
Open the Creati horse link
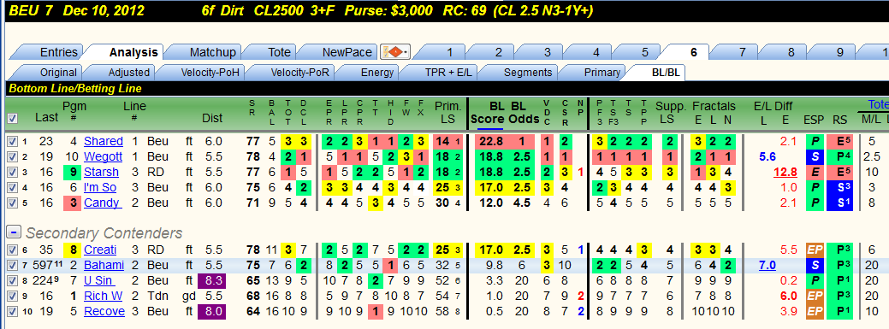(x=100, y=250)
